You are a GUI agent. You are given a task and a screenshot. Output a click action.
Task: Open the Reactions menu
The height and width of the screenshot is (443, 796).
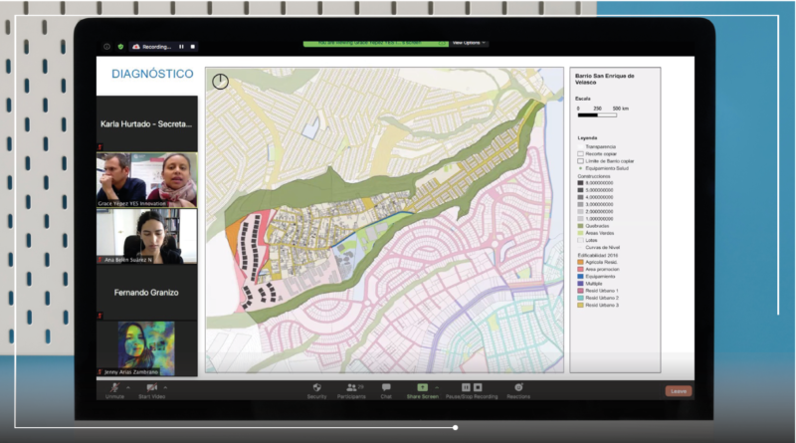518,390
